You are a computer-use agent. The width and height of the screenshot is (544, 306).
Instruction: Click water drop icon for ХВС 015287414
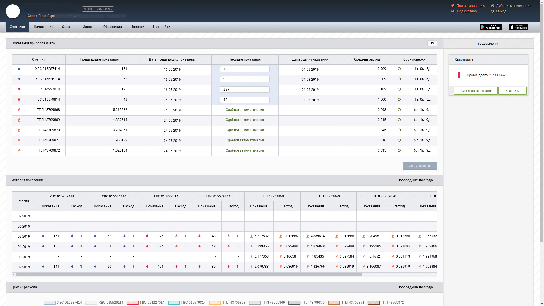click(19, 69)
